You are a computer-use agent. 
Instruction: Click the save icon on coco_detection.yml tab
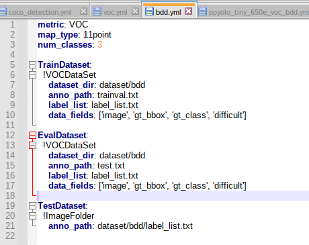3,11
